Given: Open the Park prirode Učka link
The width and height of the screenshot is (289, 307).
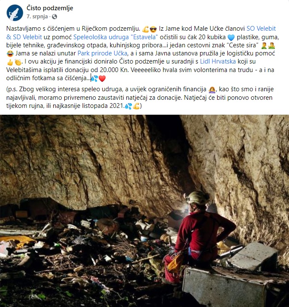Looking at the screenshot, I should coord(103,53).
